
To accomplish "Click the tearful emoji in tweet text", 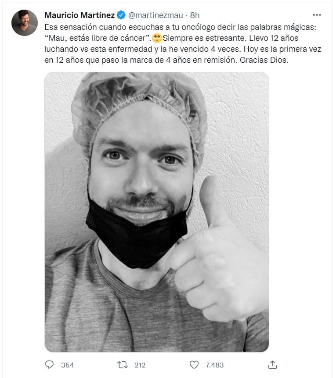I will (157, 38).
